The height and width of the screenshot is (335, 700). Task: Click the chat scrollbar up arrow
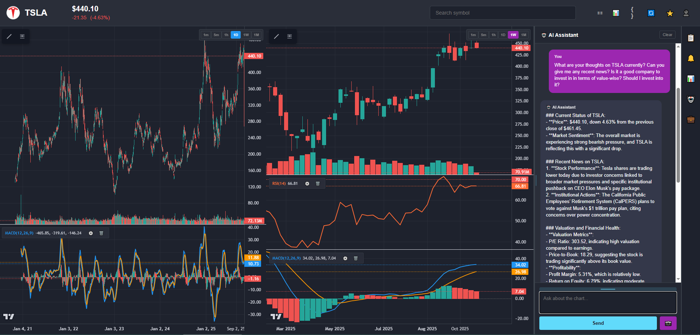pos(678,46)
